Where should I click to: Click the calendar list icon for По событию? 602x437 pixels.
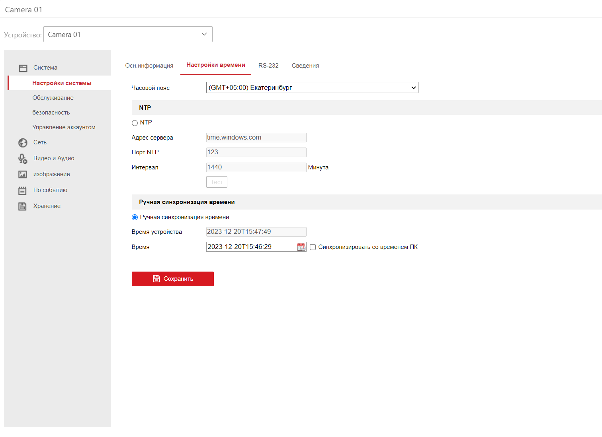[x=23, y=190]
